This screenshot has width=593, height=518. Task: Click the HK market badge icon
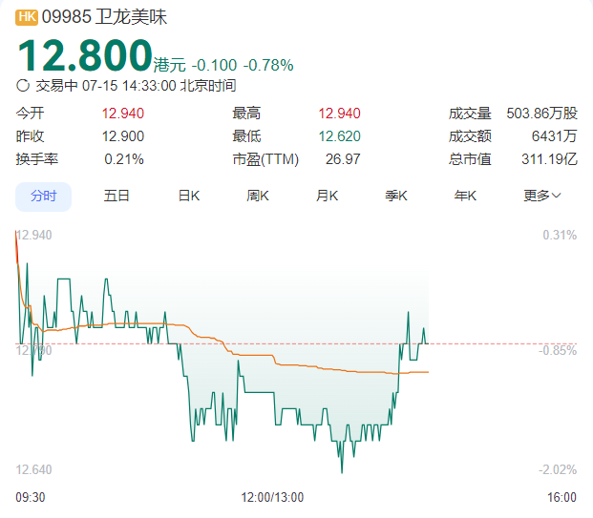pyautogui.click(x=27, y=17)
